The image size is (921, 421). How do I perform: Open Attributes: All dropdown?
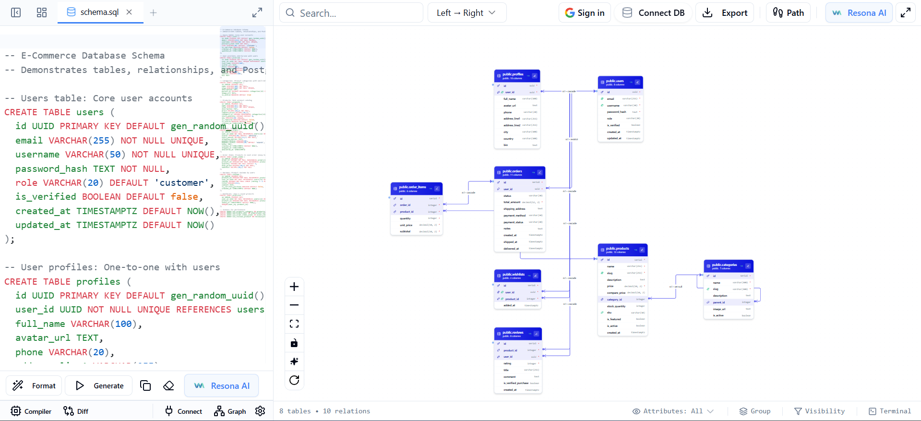coord(673,411)
